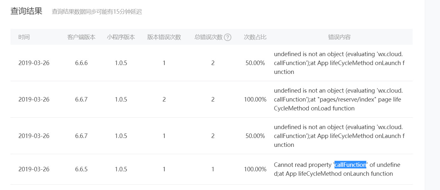This screenshot has width=440, height=190.
Task: Click the 版本错误次数 column header
Action: [x=164, y=37]
